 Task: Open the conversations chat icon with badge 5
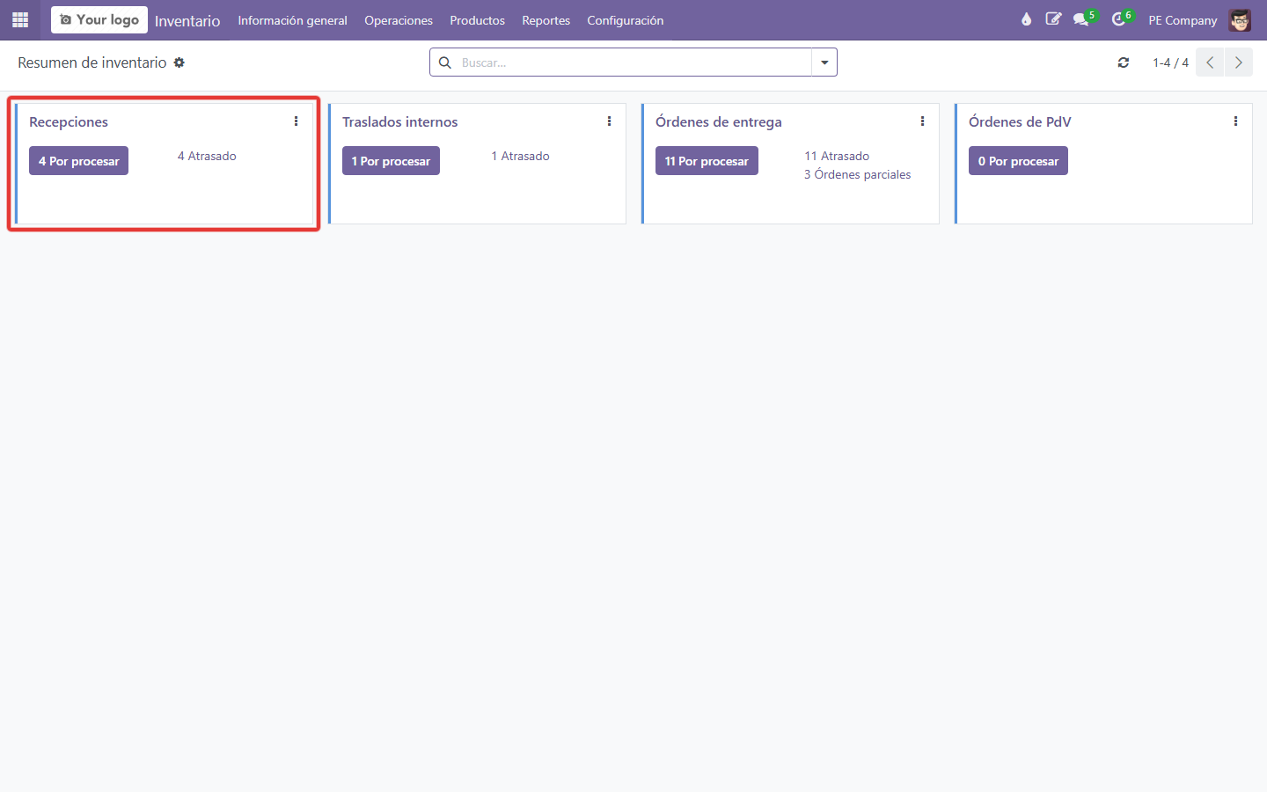coord(1081,19)
